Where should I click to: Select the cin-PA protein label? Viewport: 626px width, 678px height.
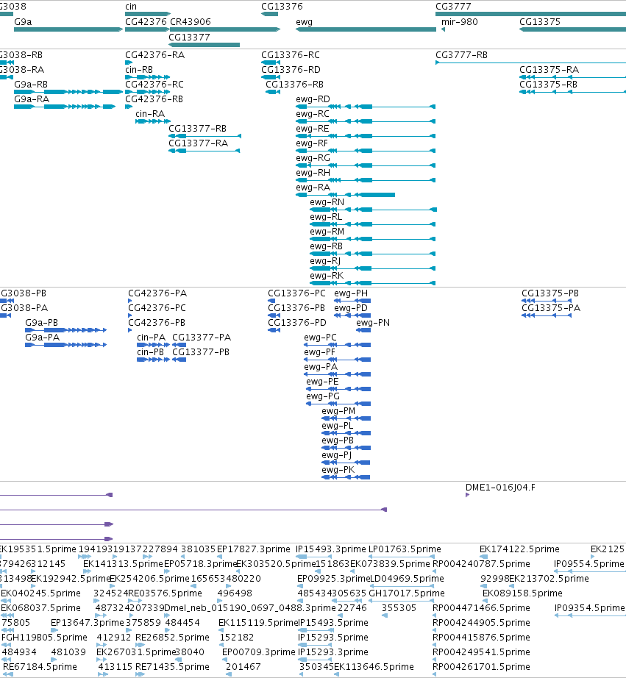click(151, 338)
